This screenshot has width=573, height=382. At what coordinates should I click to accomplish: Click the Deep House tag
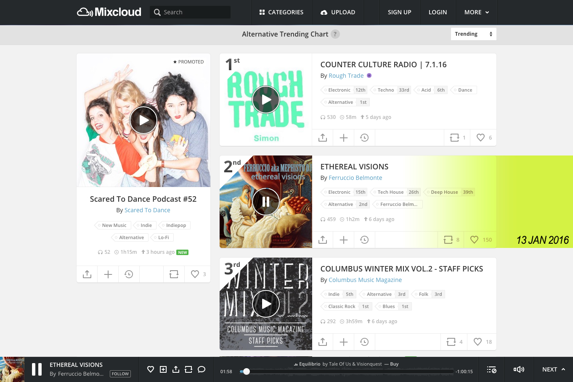coord(449,192)
